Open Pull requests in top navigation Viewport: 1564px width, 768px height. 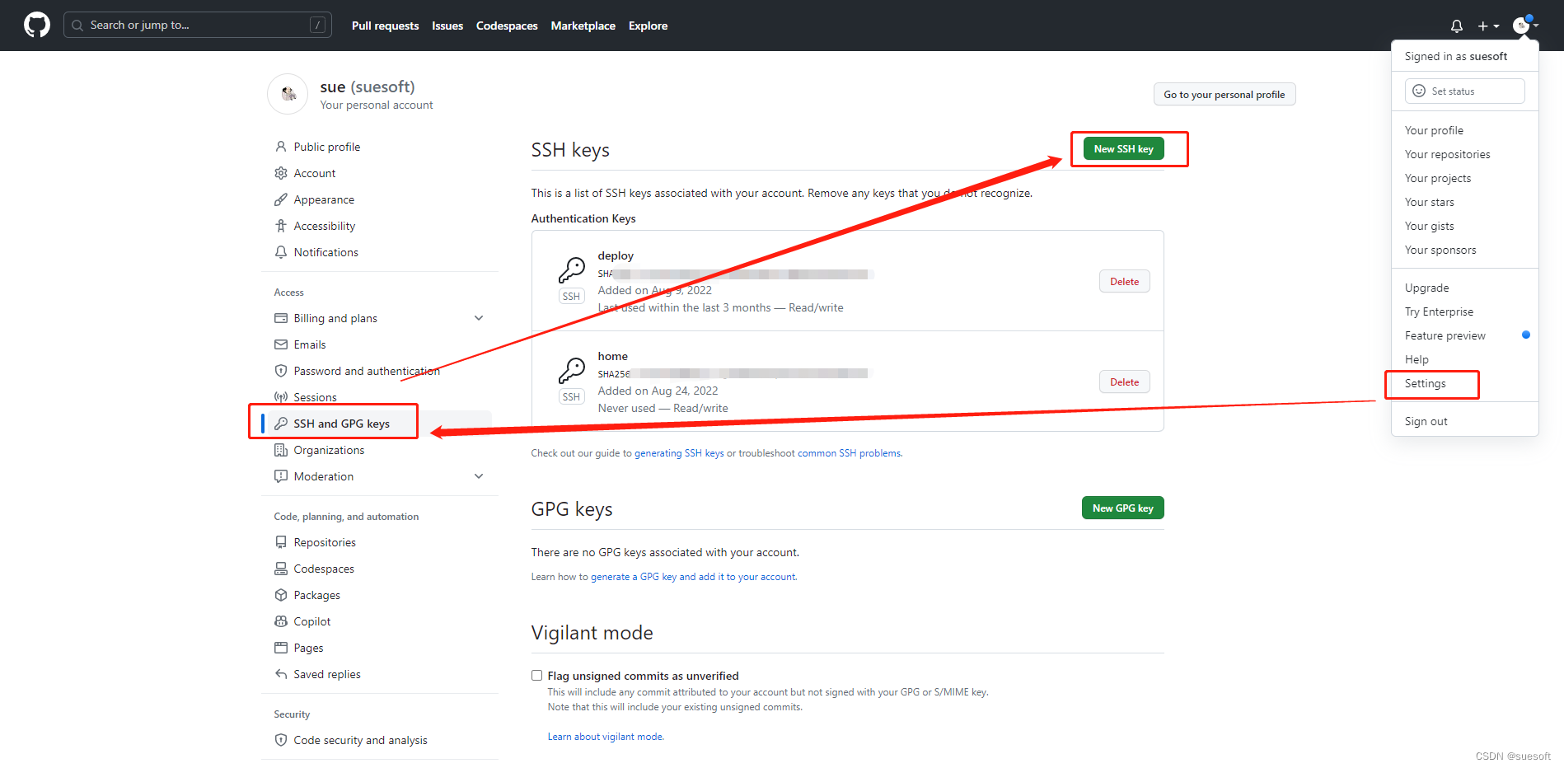(x=385, y=26)
